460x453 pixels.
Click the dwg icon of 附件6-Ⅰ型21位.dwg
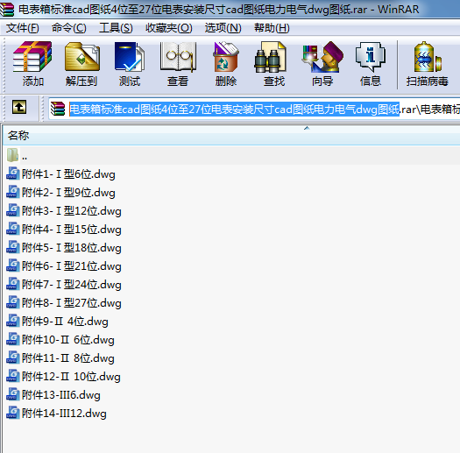pos(12,265)
